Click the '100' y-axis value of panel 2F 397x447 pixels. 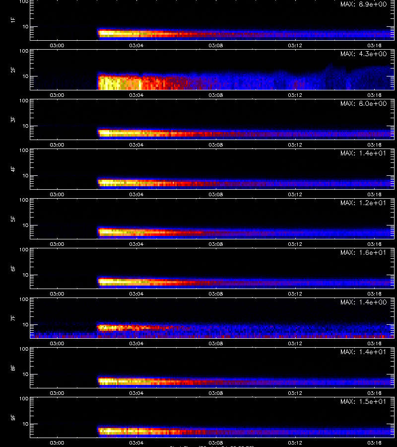click(24, 51)
